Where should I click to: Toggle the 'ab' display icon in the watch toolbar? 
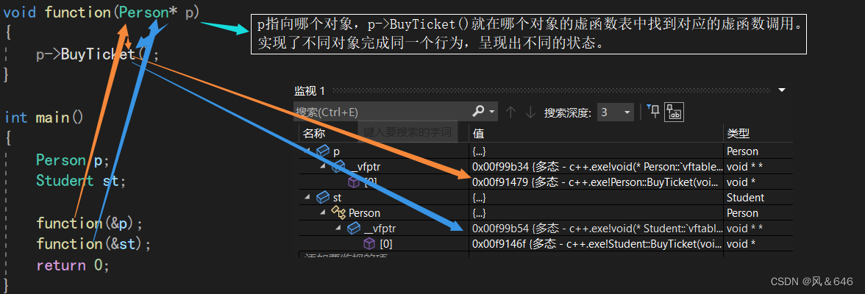(x=674, y=112)
